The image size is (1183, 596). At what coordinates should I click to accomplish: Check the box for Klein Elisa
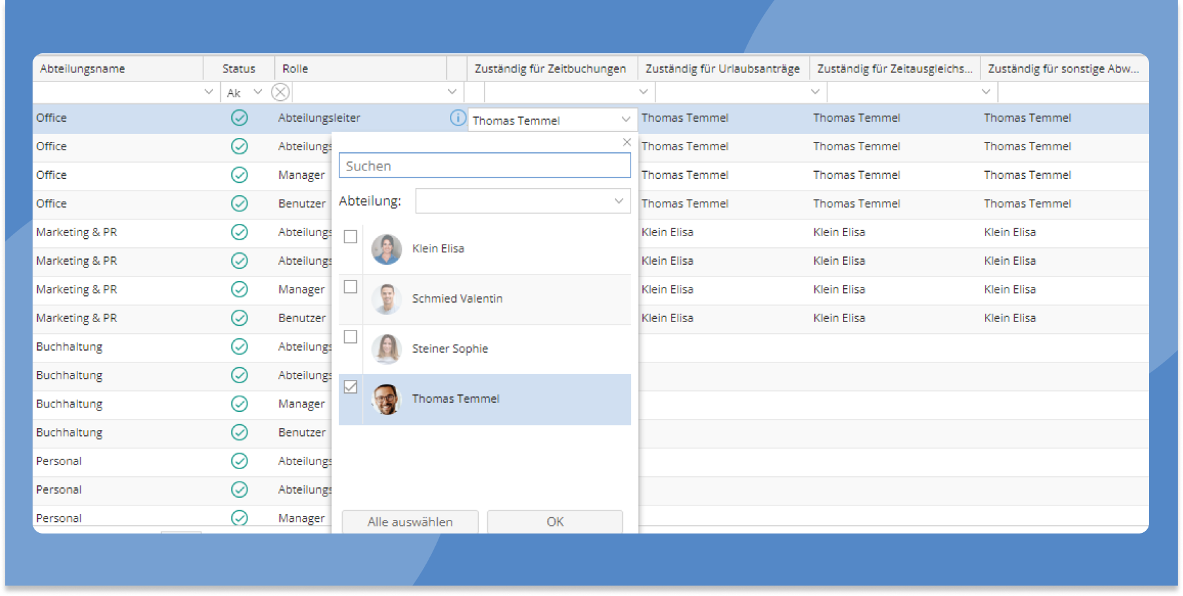350,237
